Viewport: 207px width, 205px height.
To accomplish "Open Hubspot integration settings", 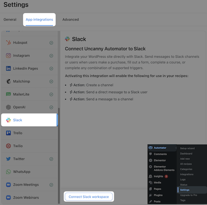I will 30,43.
